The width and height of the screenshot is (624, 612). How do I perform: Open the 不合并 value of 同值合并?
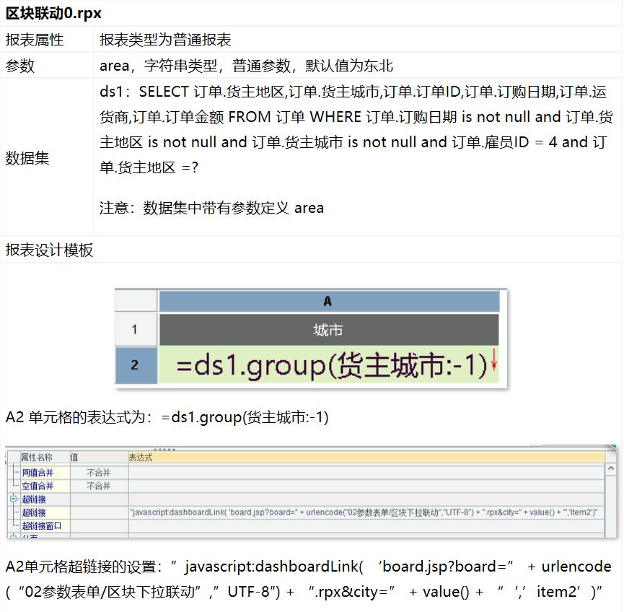(99, 473)
